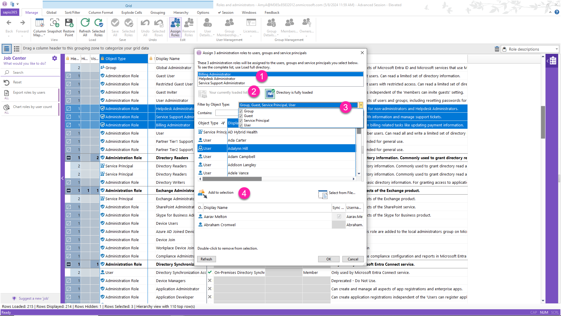Click the Remove Roles icon
561x316 pixels.
coord(189,23)
